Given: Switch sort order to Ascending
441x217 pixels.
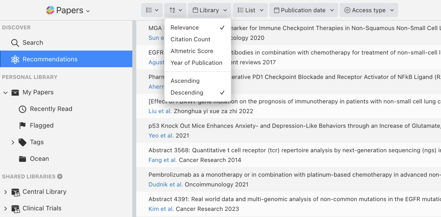Looking at the screenshot, I should click(185, 81).
